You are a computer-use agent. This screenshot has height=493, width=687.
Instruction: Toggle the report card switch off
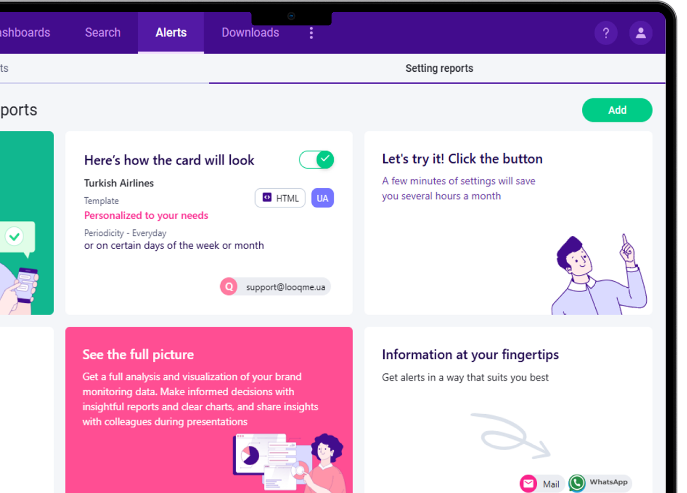(317, 160)
